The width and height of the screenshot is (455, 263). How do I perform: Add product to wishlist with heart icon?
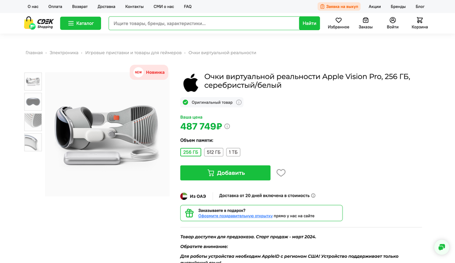coord(281,173)
